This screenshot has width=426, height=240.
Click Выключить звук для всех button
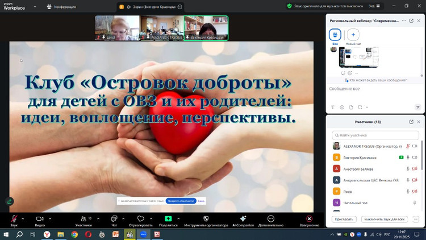click(384, 219)
